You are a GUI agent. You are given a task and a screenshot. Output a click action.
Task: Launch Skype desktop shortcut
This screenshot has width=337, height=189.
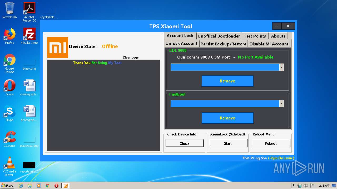click(x=9, y=113)
